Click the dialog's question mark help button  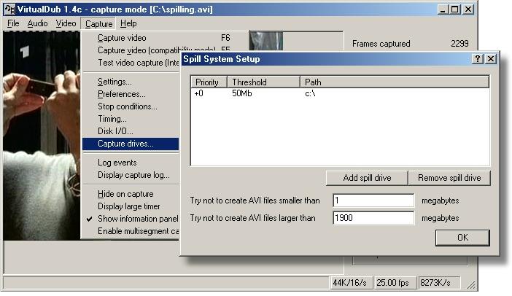[478, 59]
